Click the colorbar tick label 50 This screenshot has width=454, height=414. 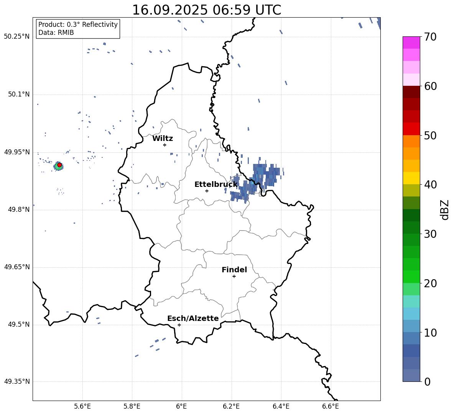(430, 135)
